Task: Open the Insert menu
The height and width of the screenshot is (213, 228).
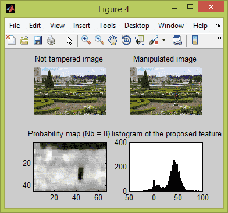Action: point(81,26)
